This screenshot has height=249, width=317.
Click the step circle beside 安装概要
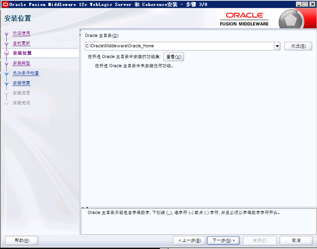pyautogui.click(x=6, y=83)
